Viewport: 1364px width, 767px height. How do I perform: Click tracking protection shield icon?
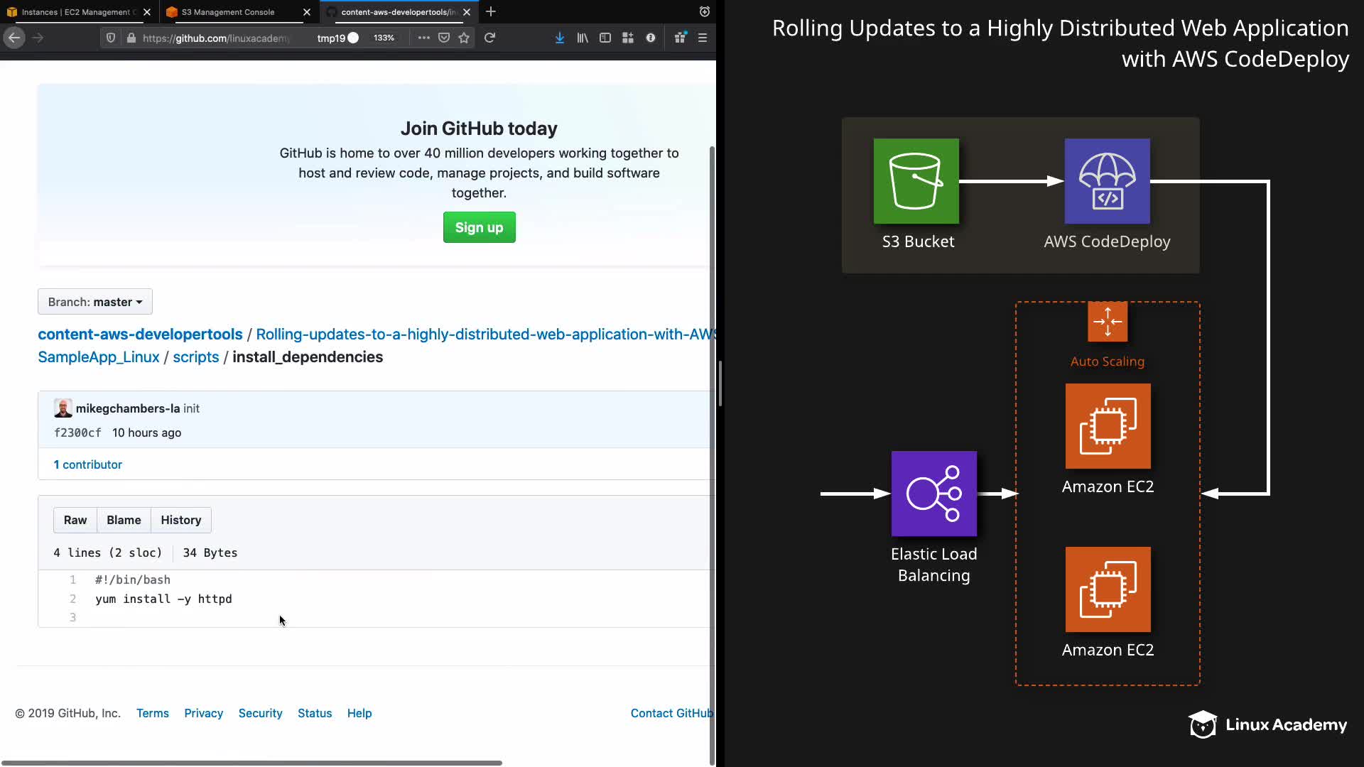click(x=111, y=38)
